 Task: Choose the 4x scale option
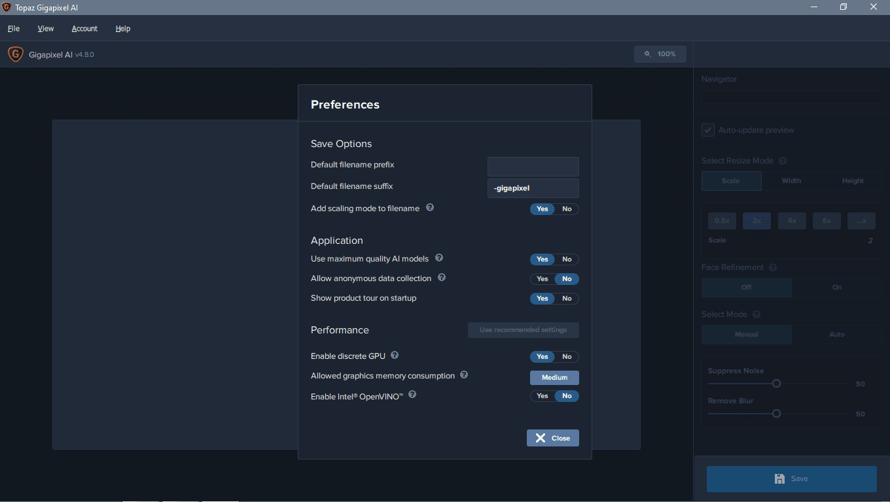[792, 221]
